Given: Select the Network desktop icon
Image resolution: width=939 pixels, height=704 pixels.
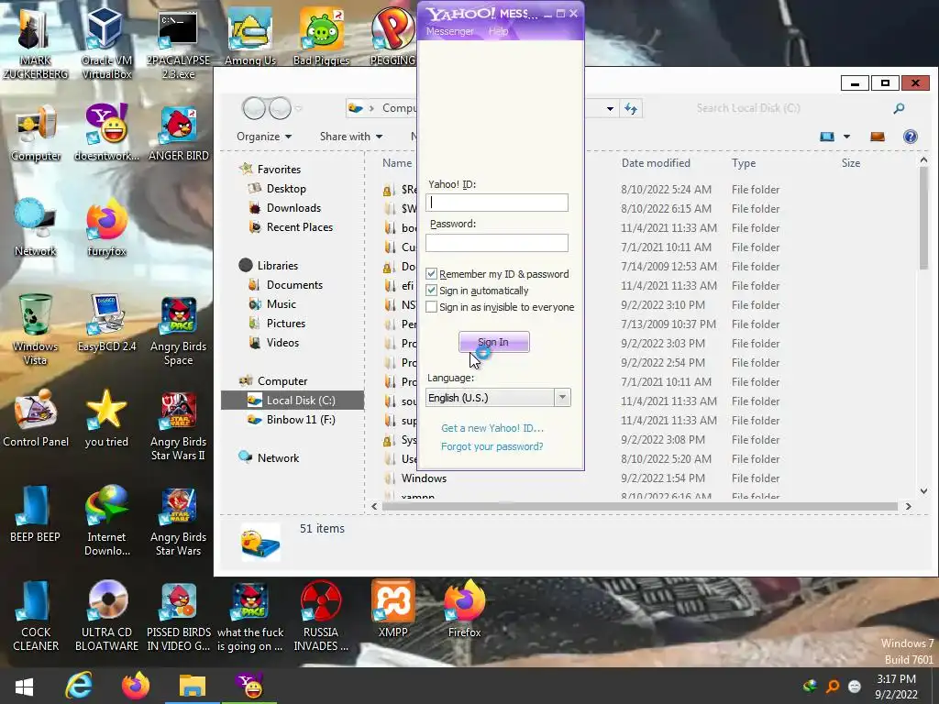Looking at the screenshot, I should coord(36,227).
